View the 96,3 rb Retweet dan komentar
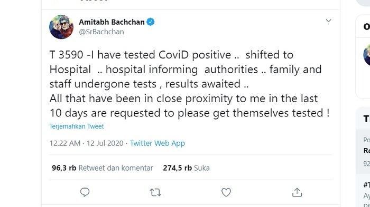Screen dimensions: 370x207 (x=103, y=168)
